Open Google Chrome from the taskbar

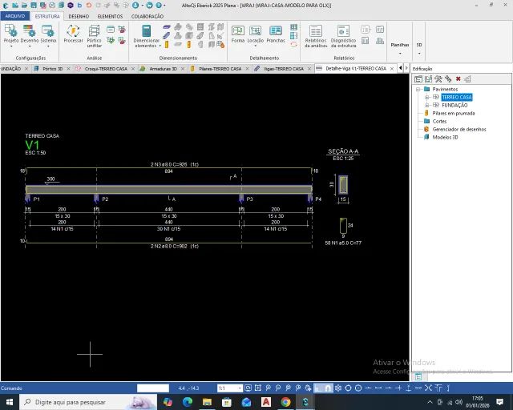[x=285, y=402]
